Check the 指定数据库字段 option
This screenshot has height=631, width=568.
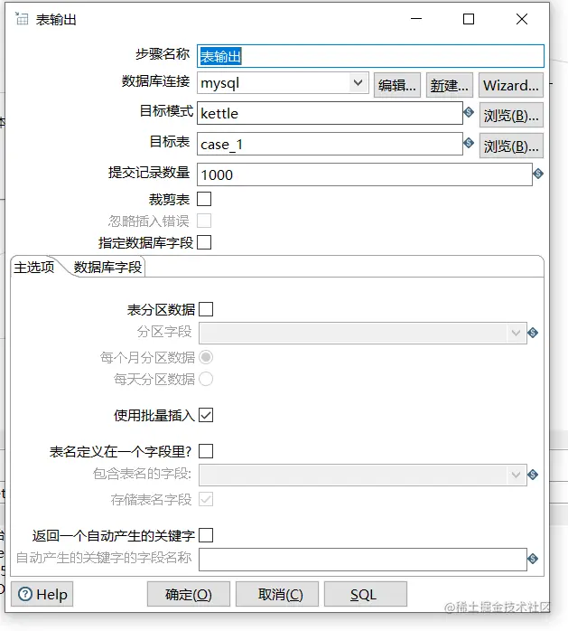point(204,242)
